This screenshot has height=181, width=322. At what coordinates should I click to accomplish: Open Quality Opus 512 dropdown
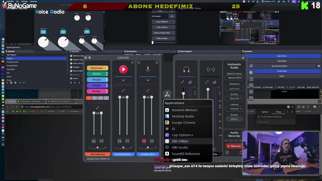click(x=234, y=99)
